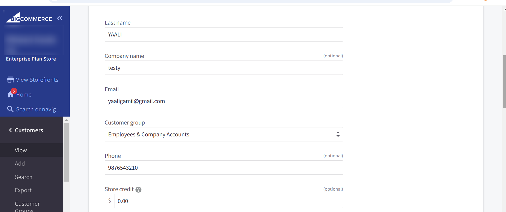
Task: Select the highlighted View item
Action: [20, 150]
